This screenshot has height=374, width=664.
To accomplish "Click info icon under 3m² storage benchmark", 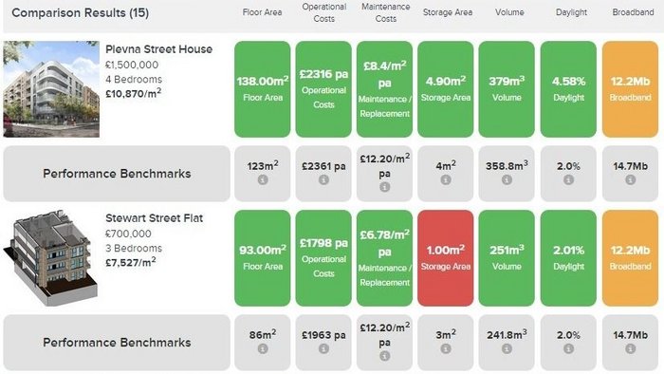I will click(x=446, y=349).
